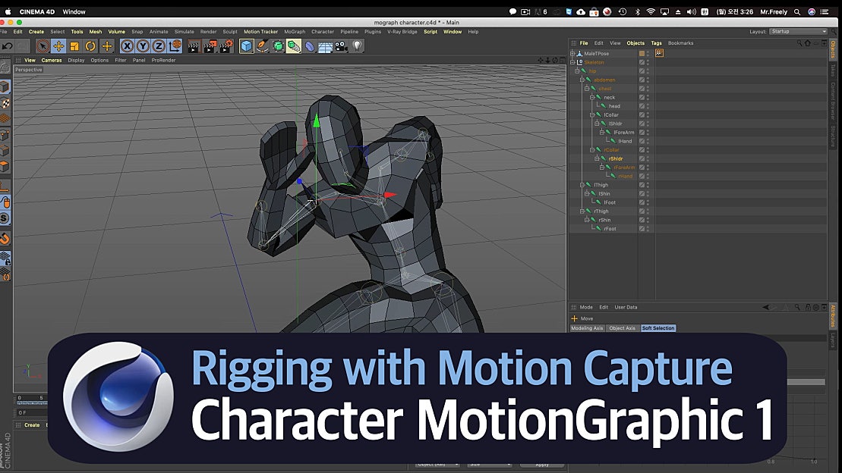Click the coordinate system toggle icon

click(174, 45)
